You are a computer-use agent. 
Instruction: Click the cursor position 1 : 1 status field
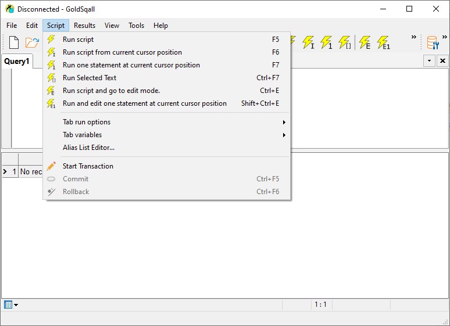point(320,304)
